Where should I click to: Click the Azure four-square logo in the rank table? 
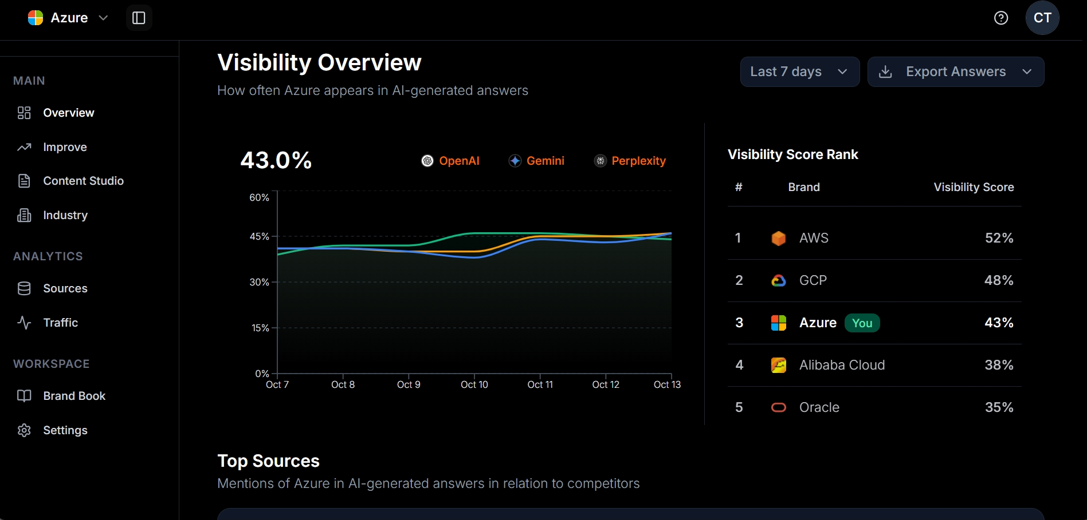[x=778, y=323]
